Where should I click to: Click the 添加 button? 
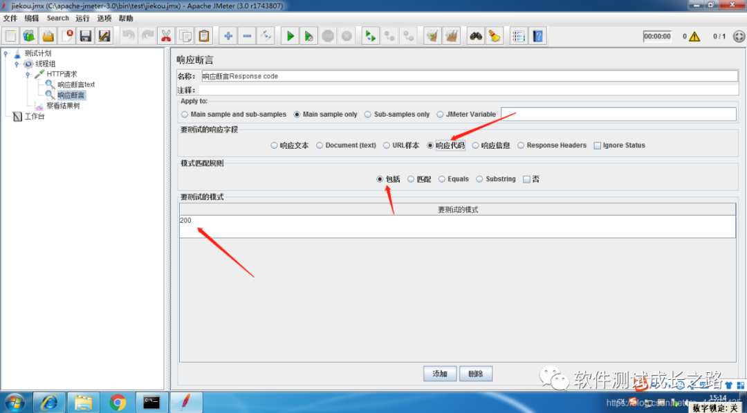440,374
